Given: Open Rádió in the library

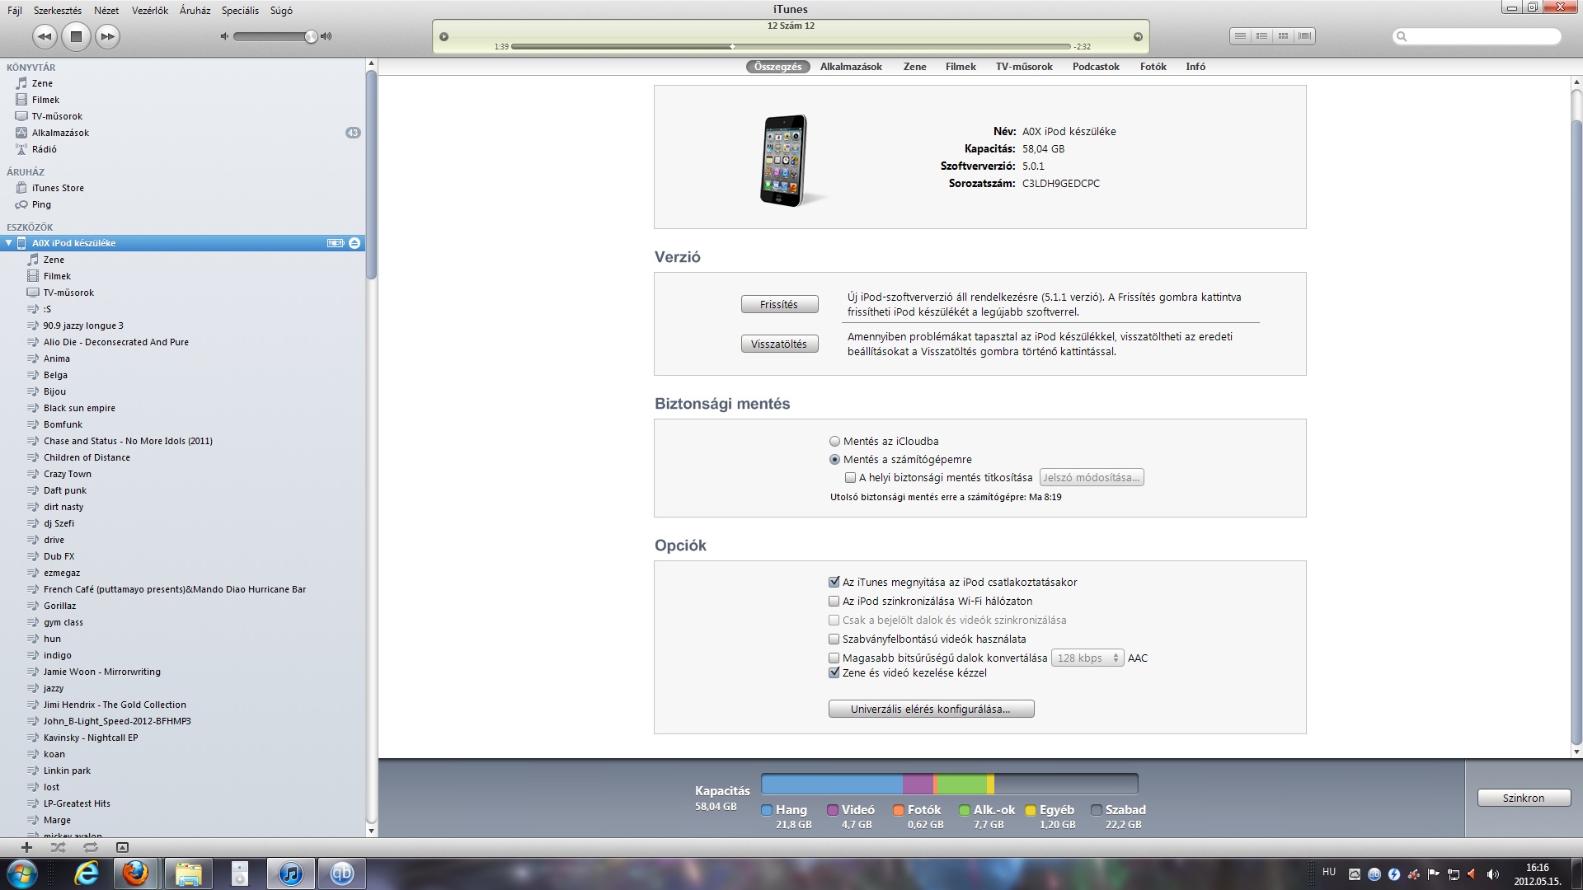Looking at the screenshot, I should [44, 149].
